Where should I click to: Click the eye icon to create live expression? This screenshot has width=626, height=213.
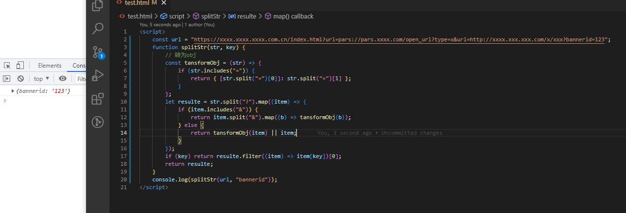click(63, 79)
